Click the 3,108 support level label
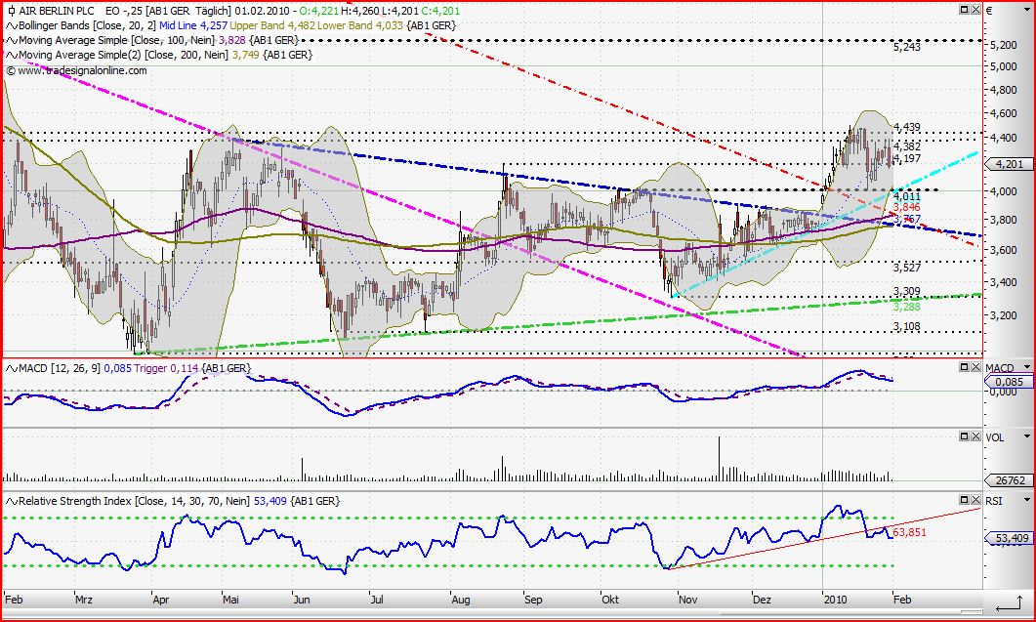The height and width of the screenshot is (622, 1036). pyautogui.click(x=906, y=326)
